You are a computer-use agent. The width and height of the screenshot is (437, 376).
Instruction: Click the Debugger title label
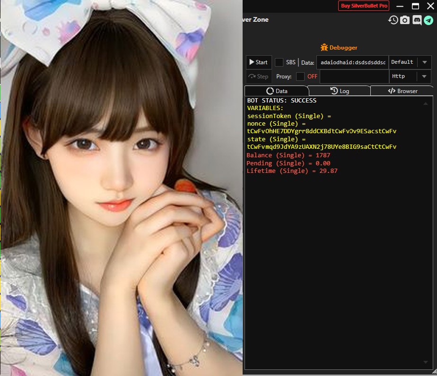[343, 48]
